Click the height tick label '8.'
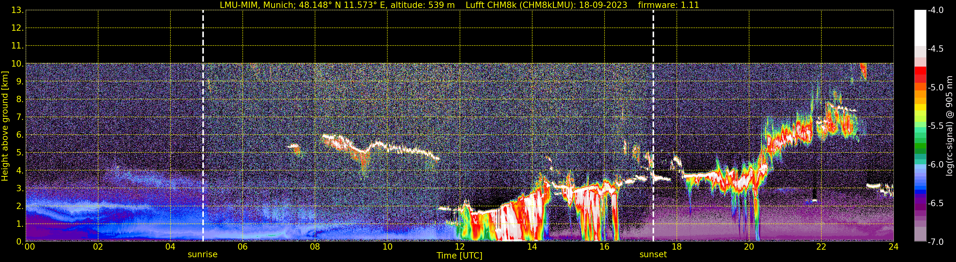Viewport: 956px width, 262px height. [x=20, y=100]
